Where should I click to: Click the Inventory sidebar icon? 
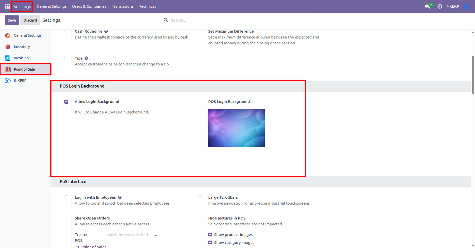point(8,47)
